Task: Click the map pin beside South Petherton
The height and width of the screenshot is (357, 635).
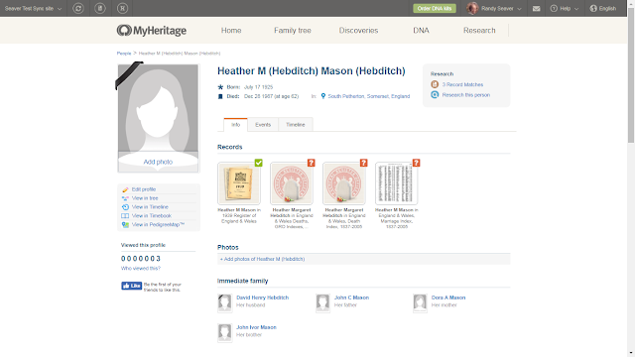Action: point(323,96)
